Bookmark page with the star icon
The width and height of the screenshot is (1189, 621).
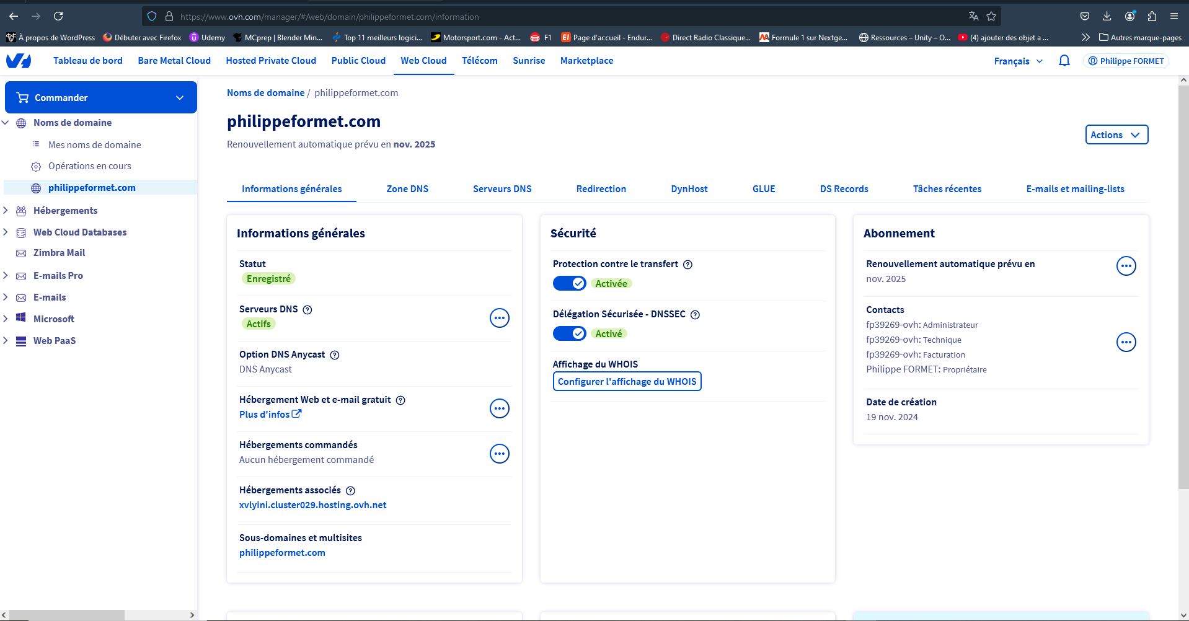coord(991,17)
